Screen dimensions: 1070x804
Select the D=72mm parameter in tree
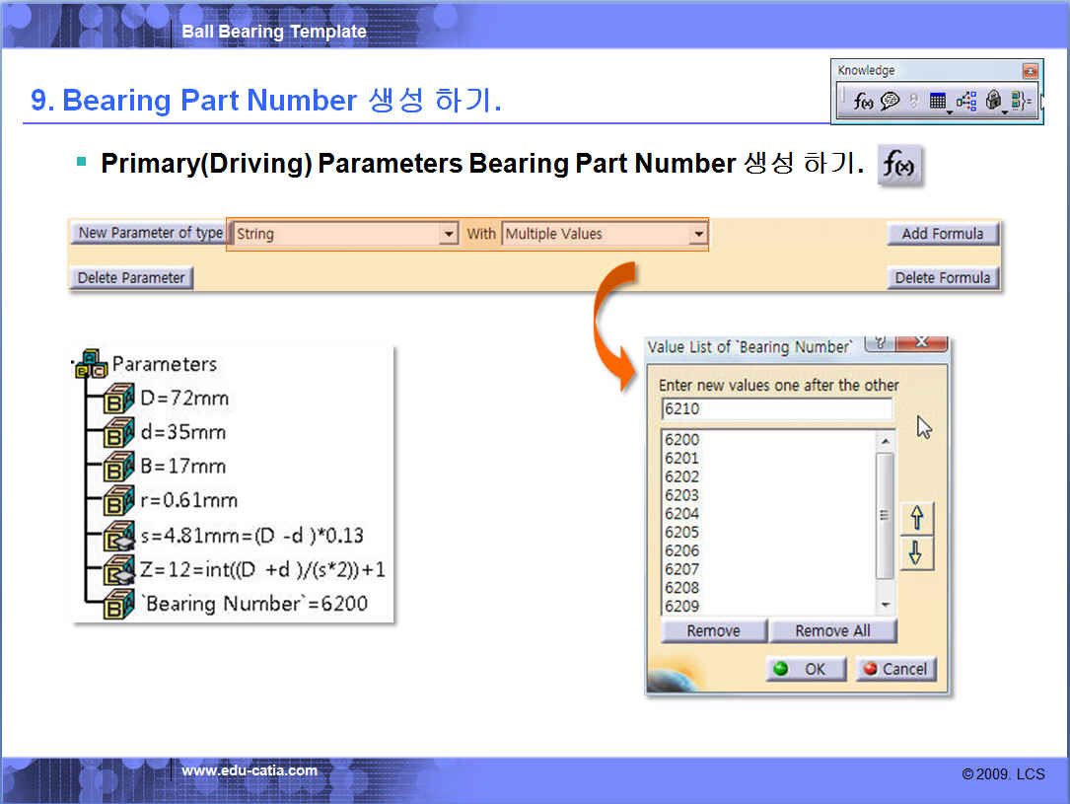point(184,399)
